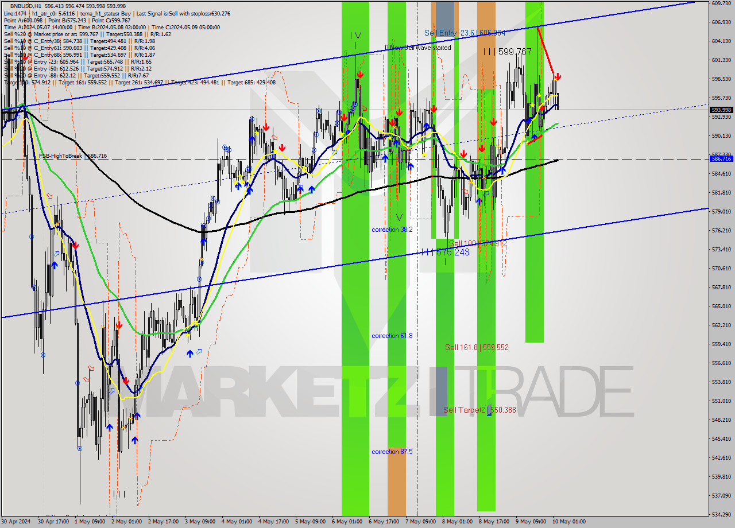The height and width of the screenshot is (528, 735).
Task: Click the '9 May 09:00' time axis label
Action: [531, 522]
